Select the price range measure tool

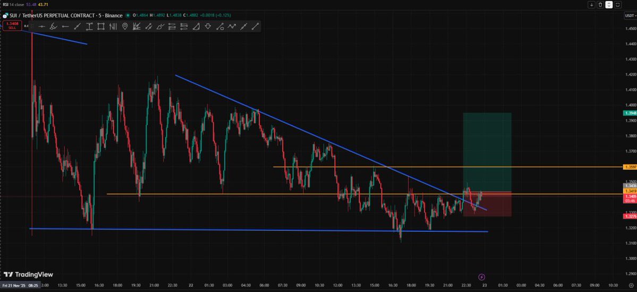click(89, 27)
